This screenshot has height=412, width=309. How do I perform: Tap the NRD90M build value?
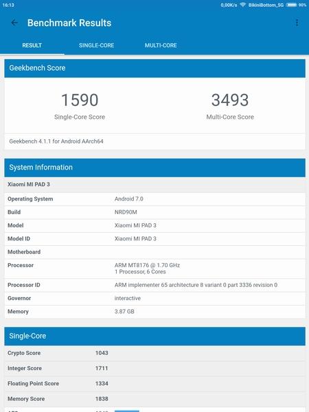126,212
